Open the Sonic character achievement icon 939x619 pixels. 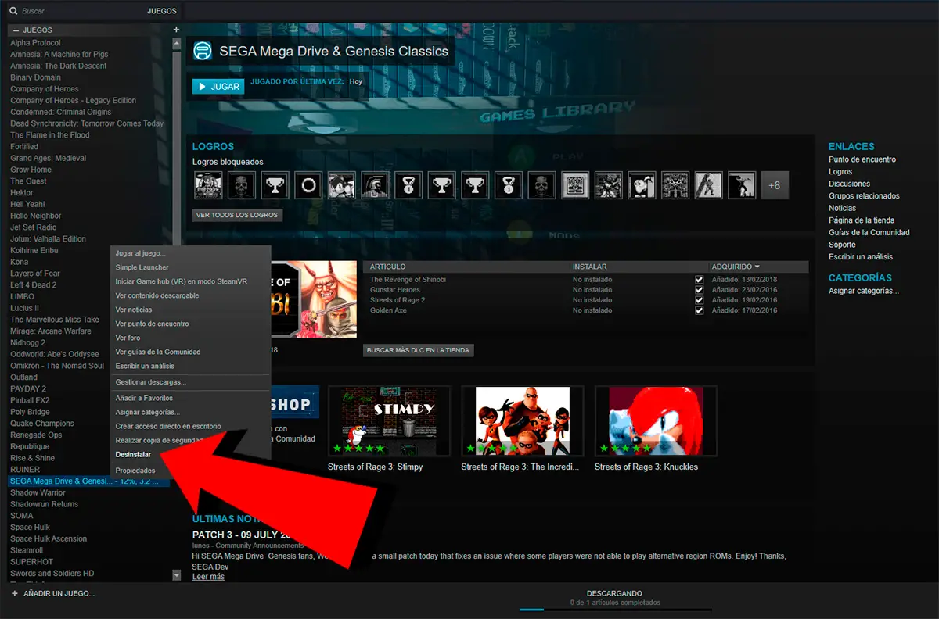point(342,185)
